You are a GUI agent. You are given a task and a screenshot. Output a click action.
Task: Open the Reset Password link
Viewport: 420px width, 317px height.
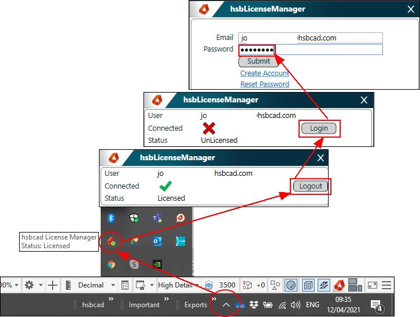pyautogui.click(x=264, y=84)
